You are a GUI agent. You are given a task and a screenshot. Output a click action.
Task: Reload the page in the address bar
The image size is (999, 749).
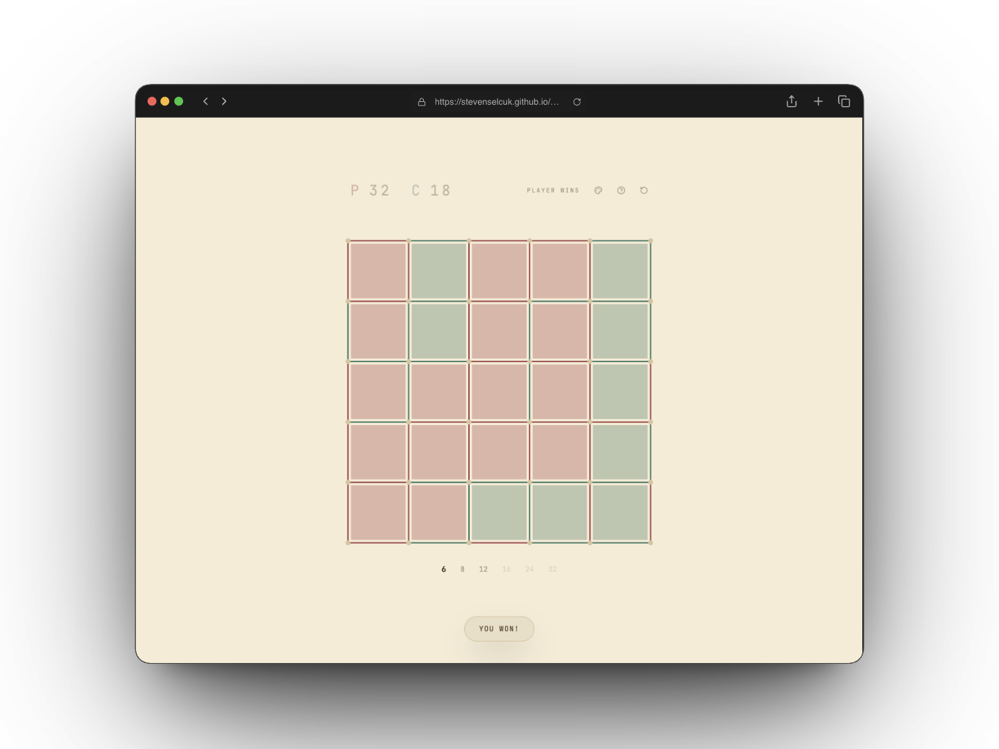click(x=577, y=102)
